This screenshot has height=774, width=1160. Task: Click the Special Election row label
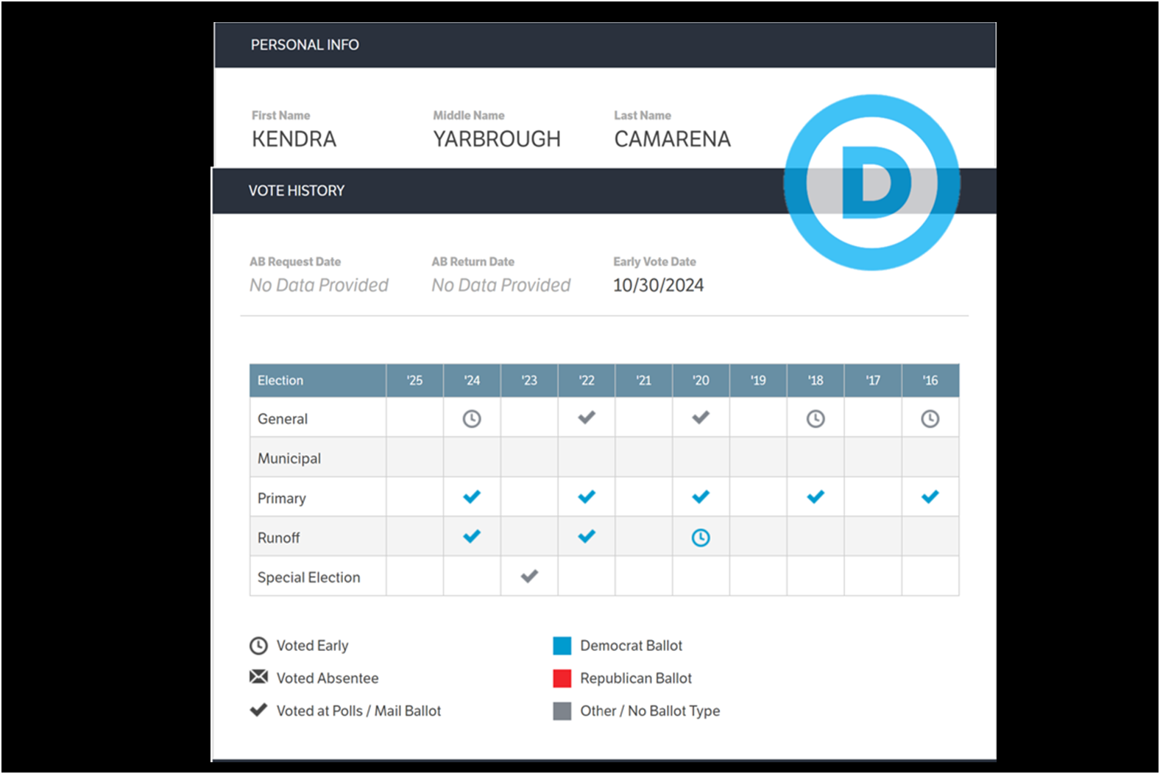309,577
